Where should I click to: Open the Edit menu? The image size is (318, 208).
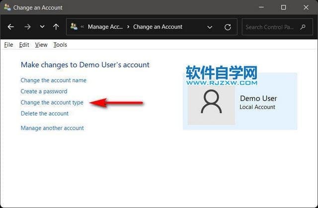coord(24,45)
